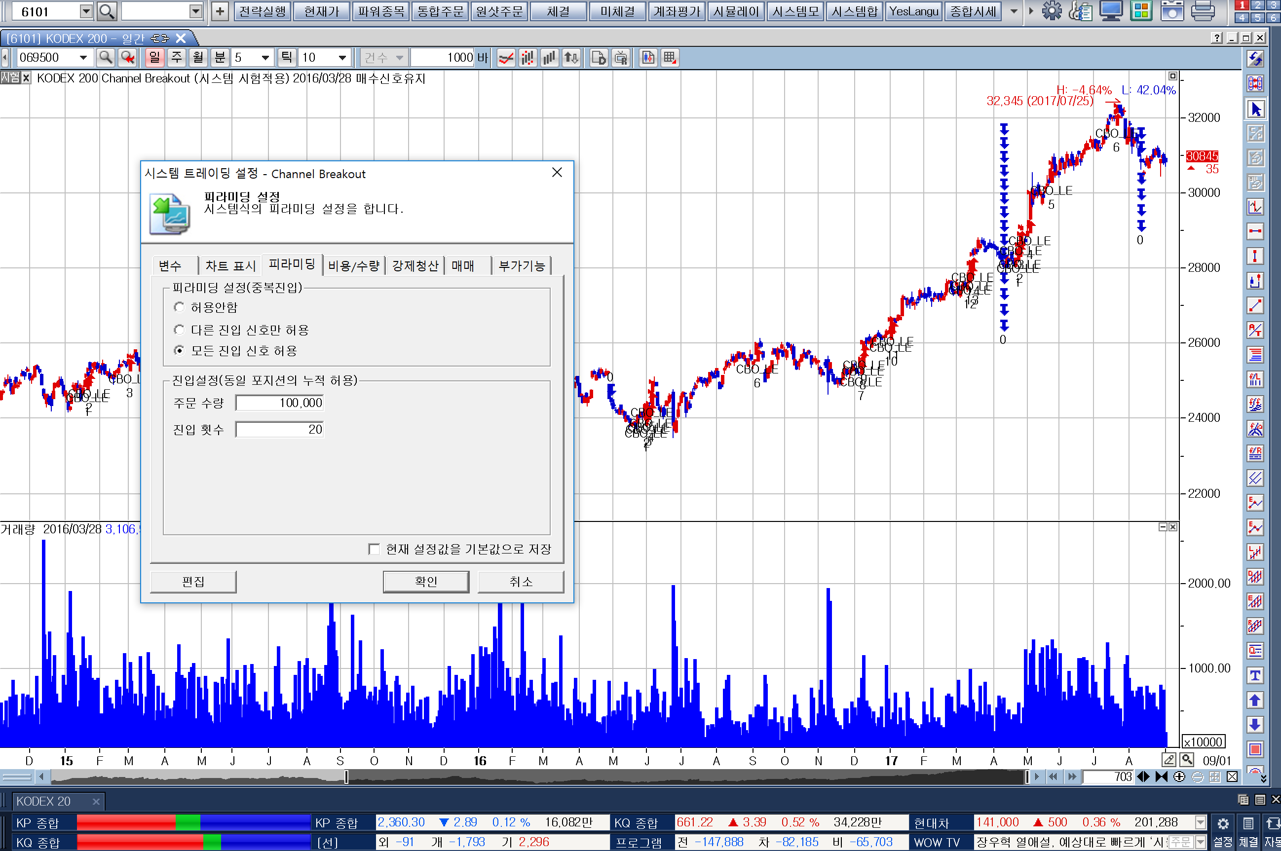Viewport: 1281px width, 851px height.
Task: Select the arrow pointer tool in right sidebar
Action: tap(1255, 109)
